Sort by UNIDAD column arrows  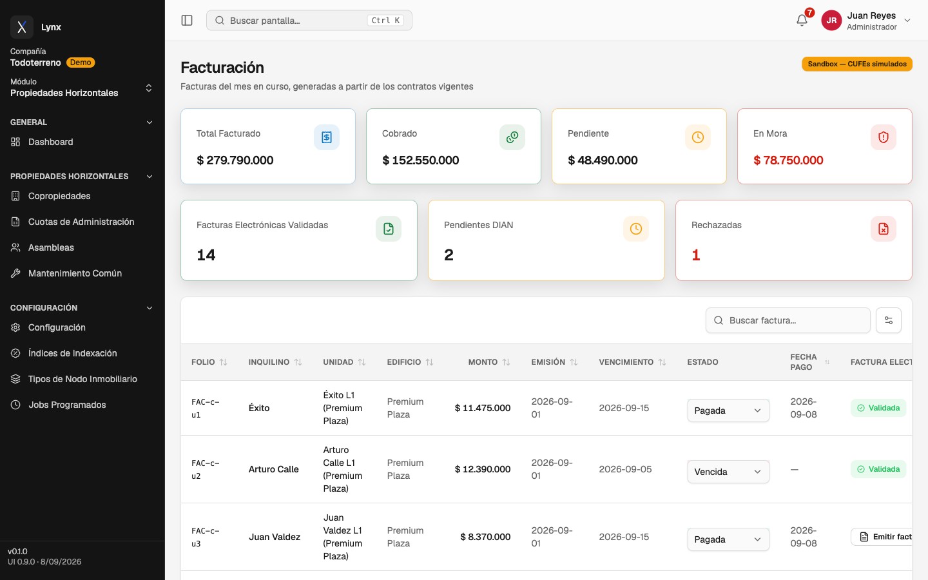pos(362,362)
